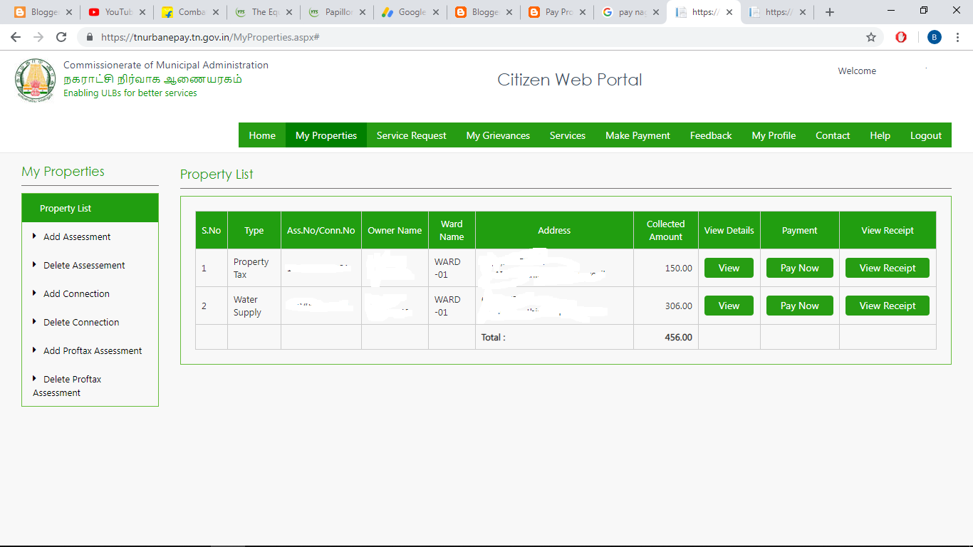This screenshot has width=973, height=547.
Task: Open the Make Payment menu item
Action: point(638,135)
